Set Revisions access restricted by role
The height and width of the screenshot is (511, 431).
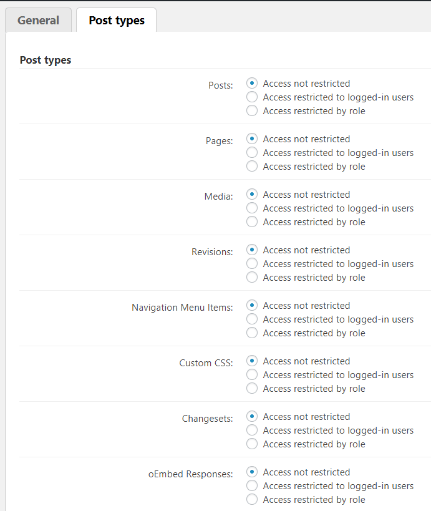click(252, 277)
